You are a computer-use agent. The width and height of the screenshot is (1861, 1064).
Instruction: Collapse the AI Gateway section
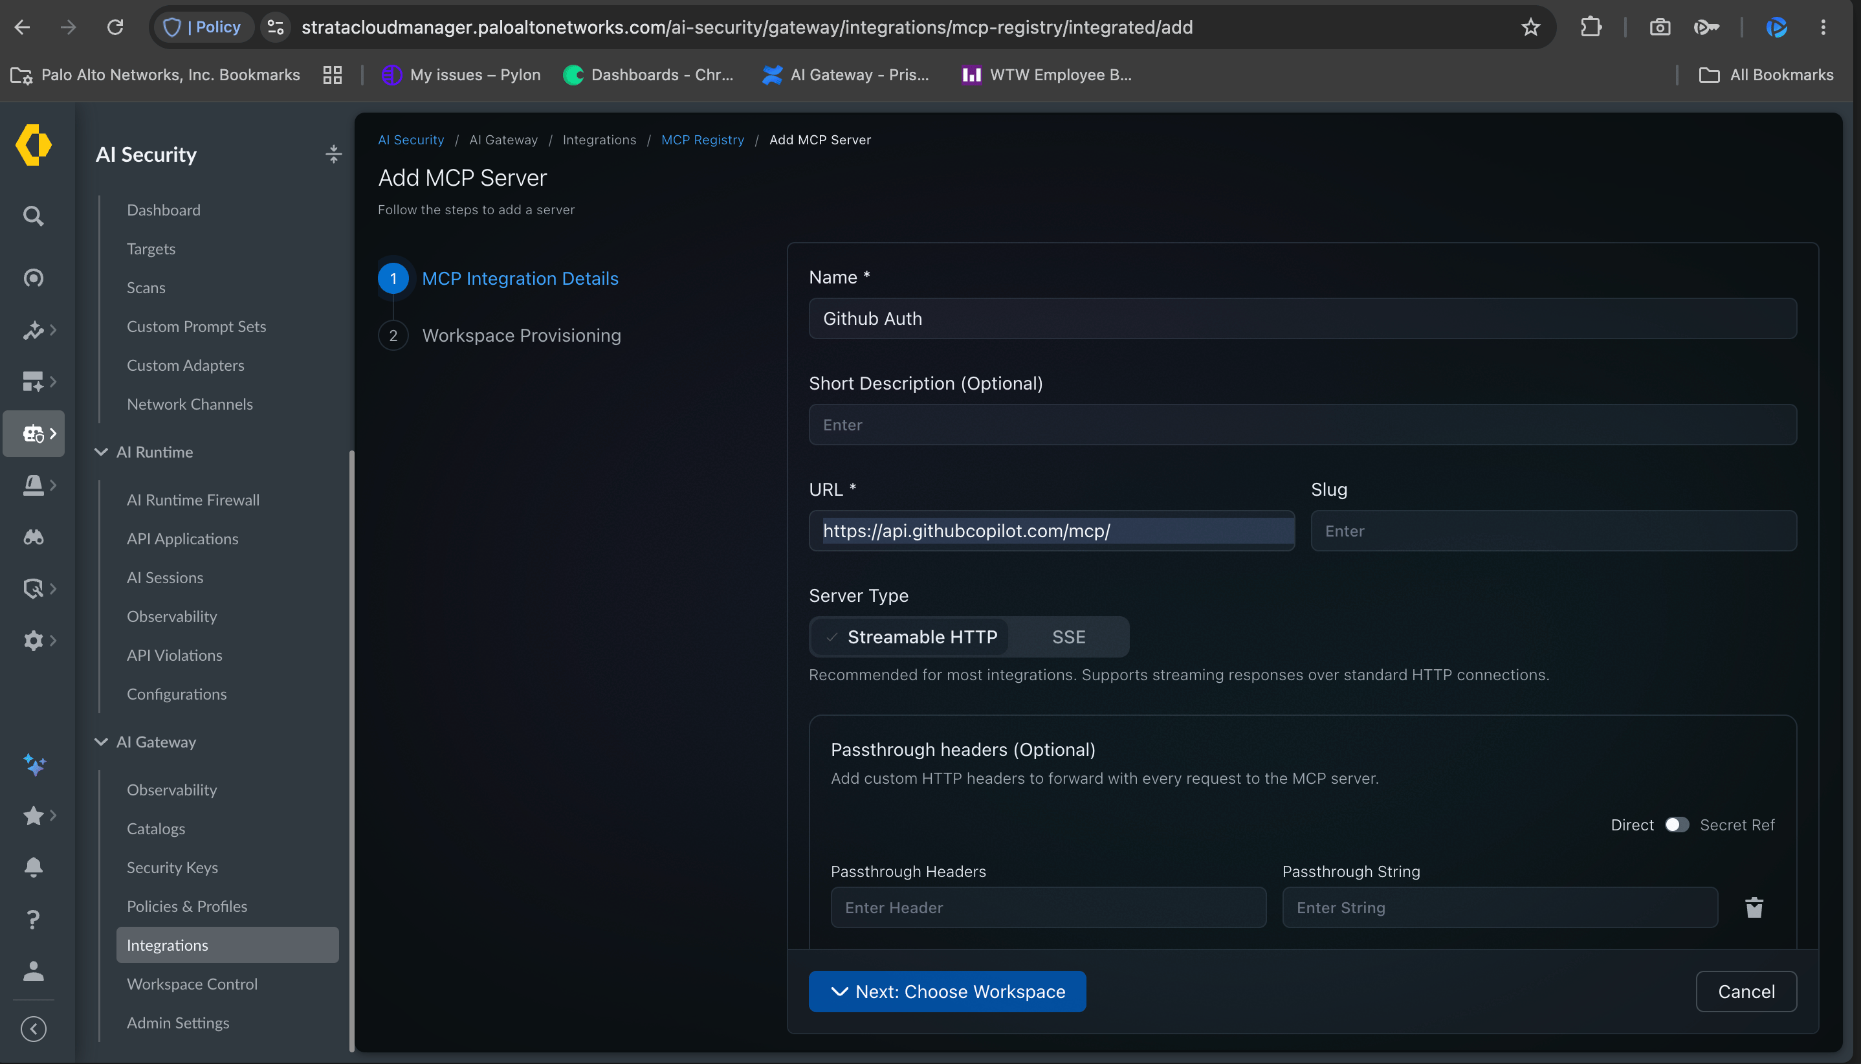pos(101,742)
